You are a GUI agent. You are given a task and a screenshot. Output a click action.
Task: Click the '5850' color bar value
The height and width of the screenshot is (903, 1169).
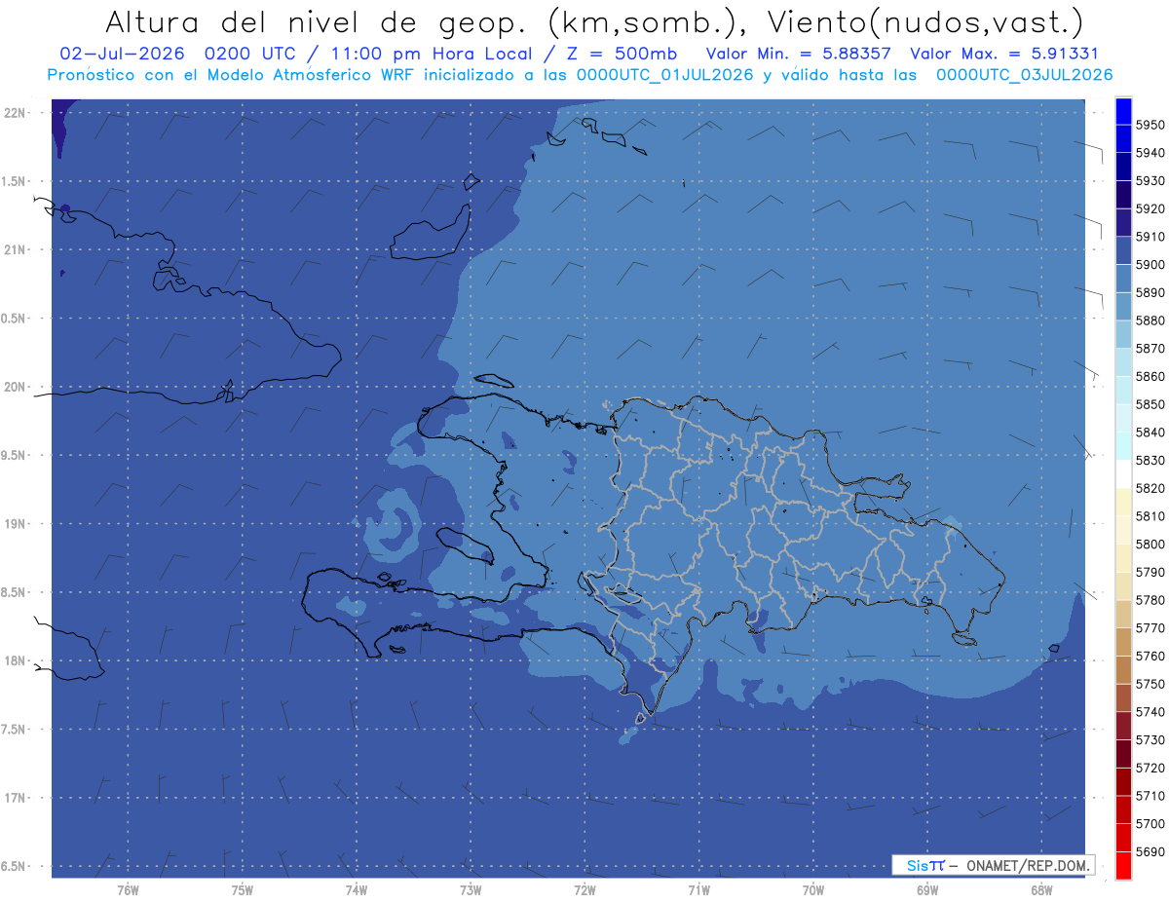pyautogui.click(x=1150, y=404)
